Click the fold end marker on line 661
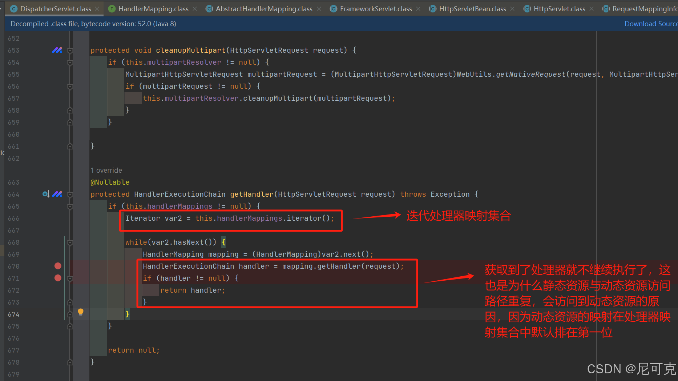The height and width of the screenshot is (381, 678). (70, 146)
